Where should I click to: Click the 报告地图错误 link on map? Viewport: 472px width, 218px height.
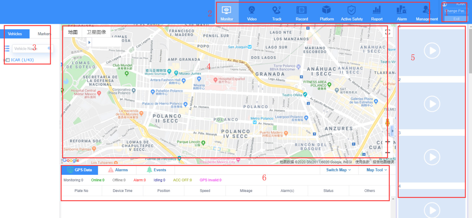(x=383, y=162)
